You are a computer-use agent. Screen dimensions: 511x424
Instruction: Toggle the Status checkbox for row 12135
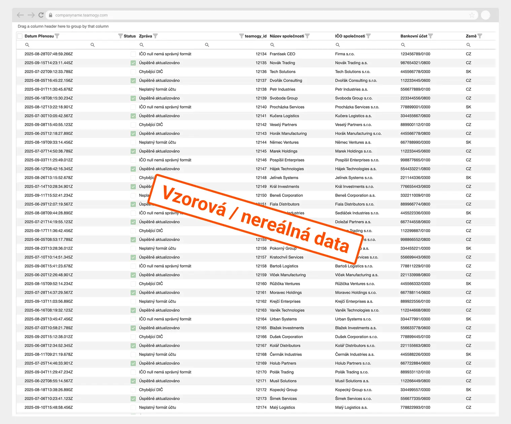tap(133, 63)
